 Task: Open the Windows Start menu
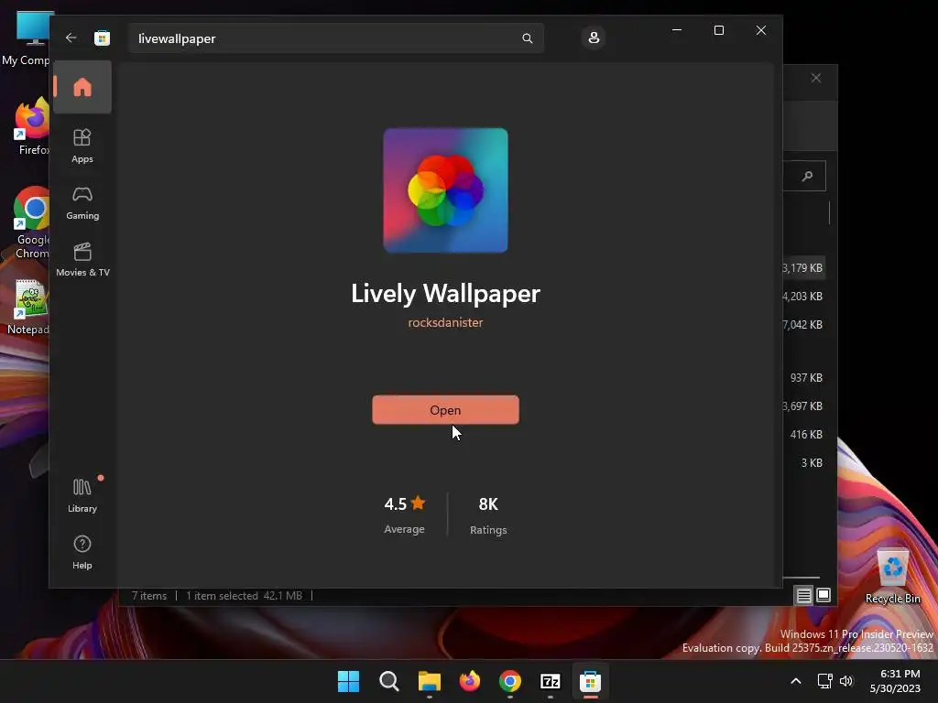pyautogui.click(x=349, y=681)
